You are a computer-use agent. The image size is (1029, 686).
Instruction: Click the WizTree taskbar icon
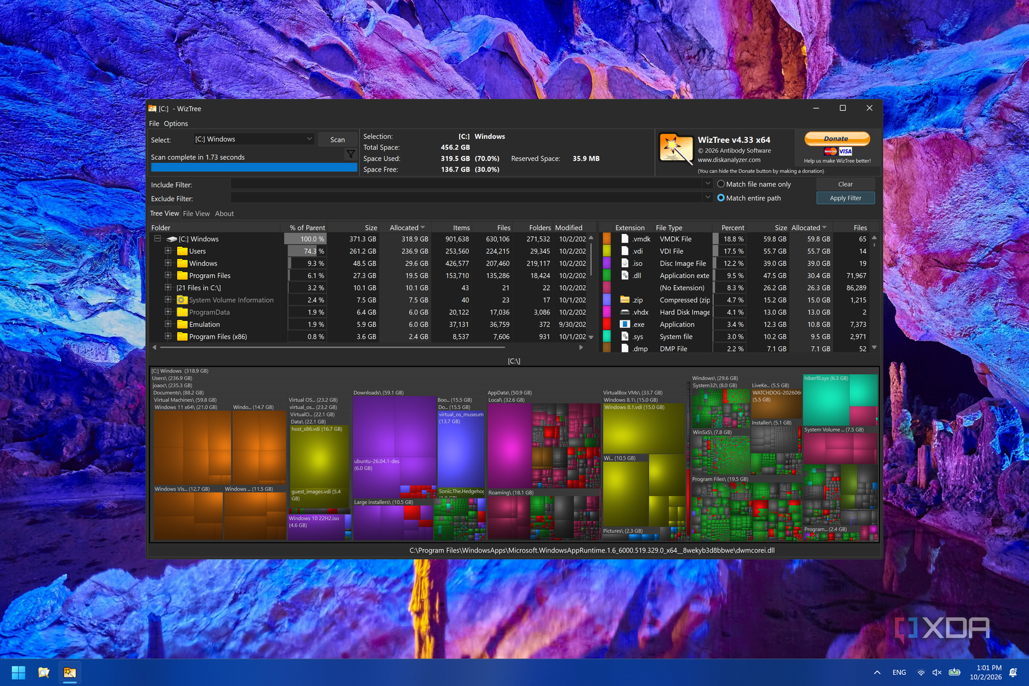69,672
